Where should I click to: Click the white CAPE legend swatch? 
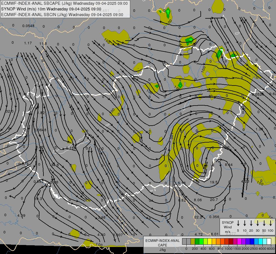[269, 242]
